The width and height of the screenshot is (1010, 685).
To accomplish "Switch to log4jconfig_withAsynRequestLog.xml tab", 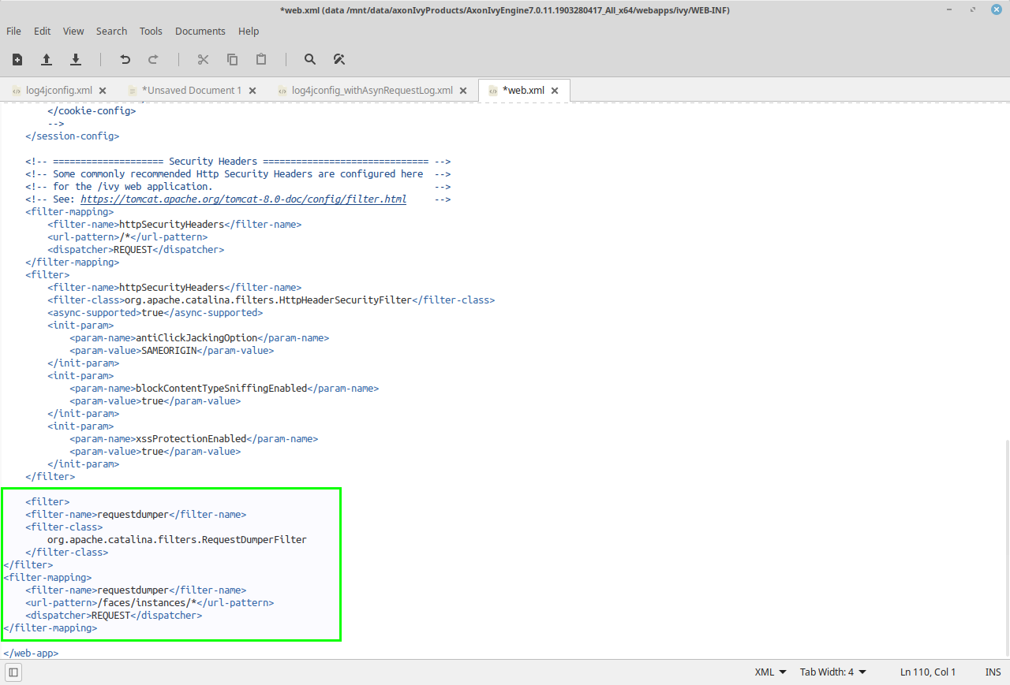I will click(372, 91).
